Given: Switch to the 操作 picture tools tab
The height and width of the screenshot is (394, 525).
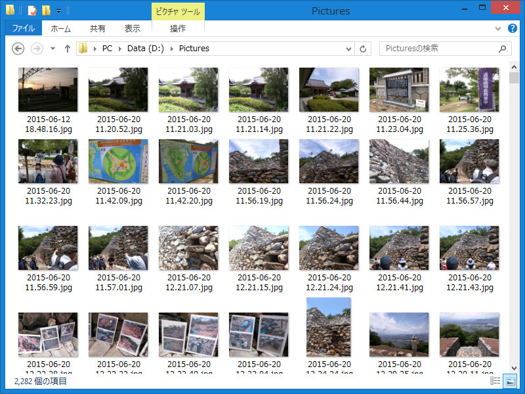Looking at the screenshot, I should [x=177, y=28].
